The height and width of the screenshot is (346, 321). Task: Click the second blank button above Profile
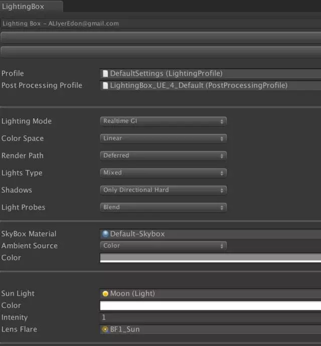[x=160, y=52]
